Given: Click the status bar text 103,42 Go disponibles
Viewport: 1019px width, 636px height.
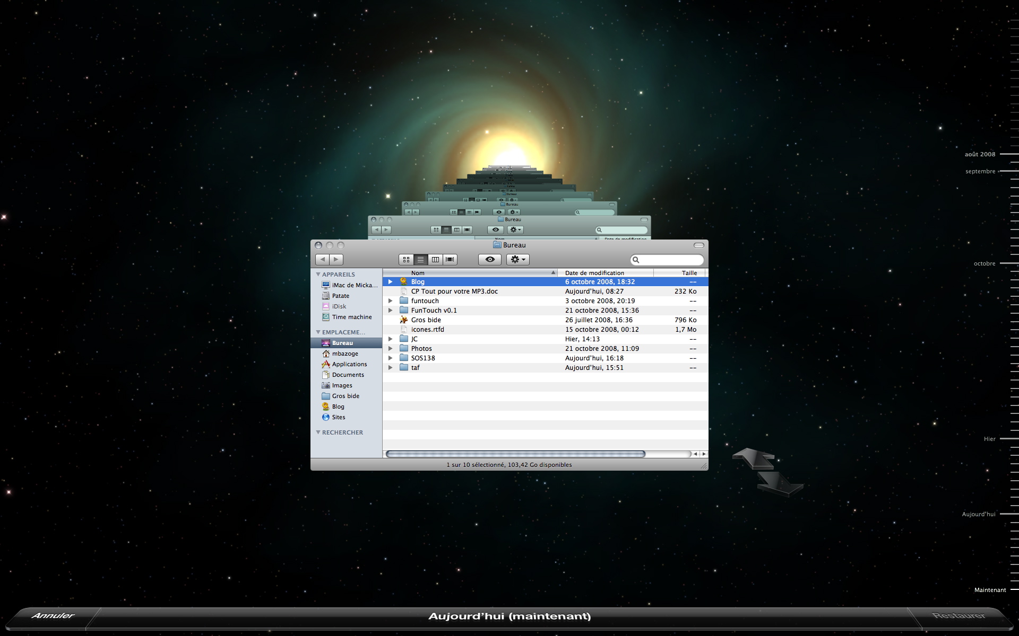Looking at the screenshot, I should 540,465.
